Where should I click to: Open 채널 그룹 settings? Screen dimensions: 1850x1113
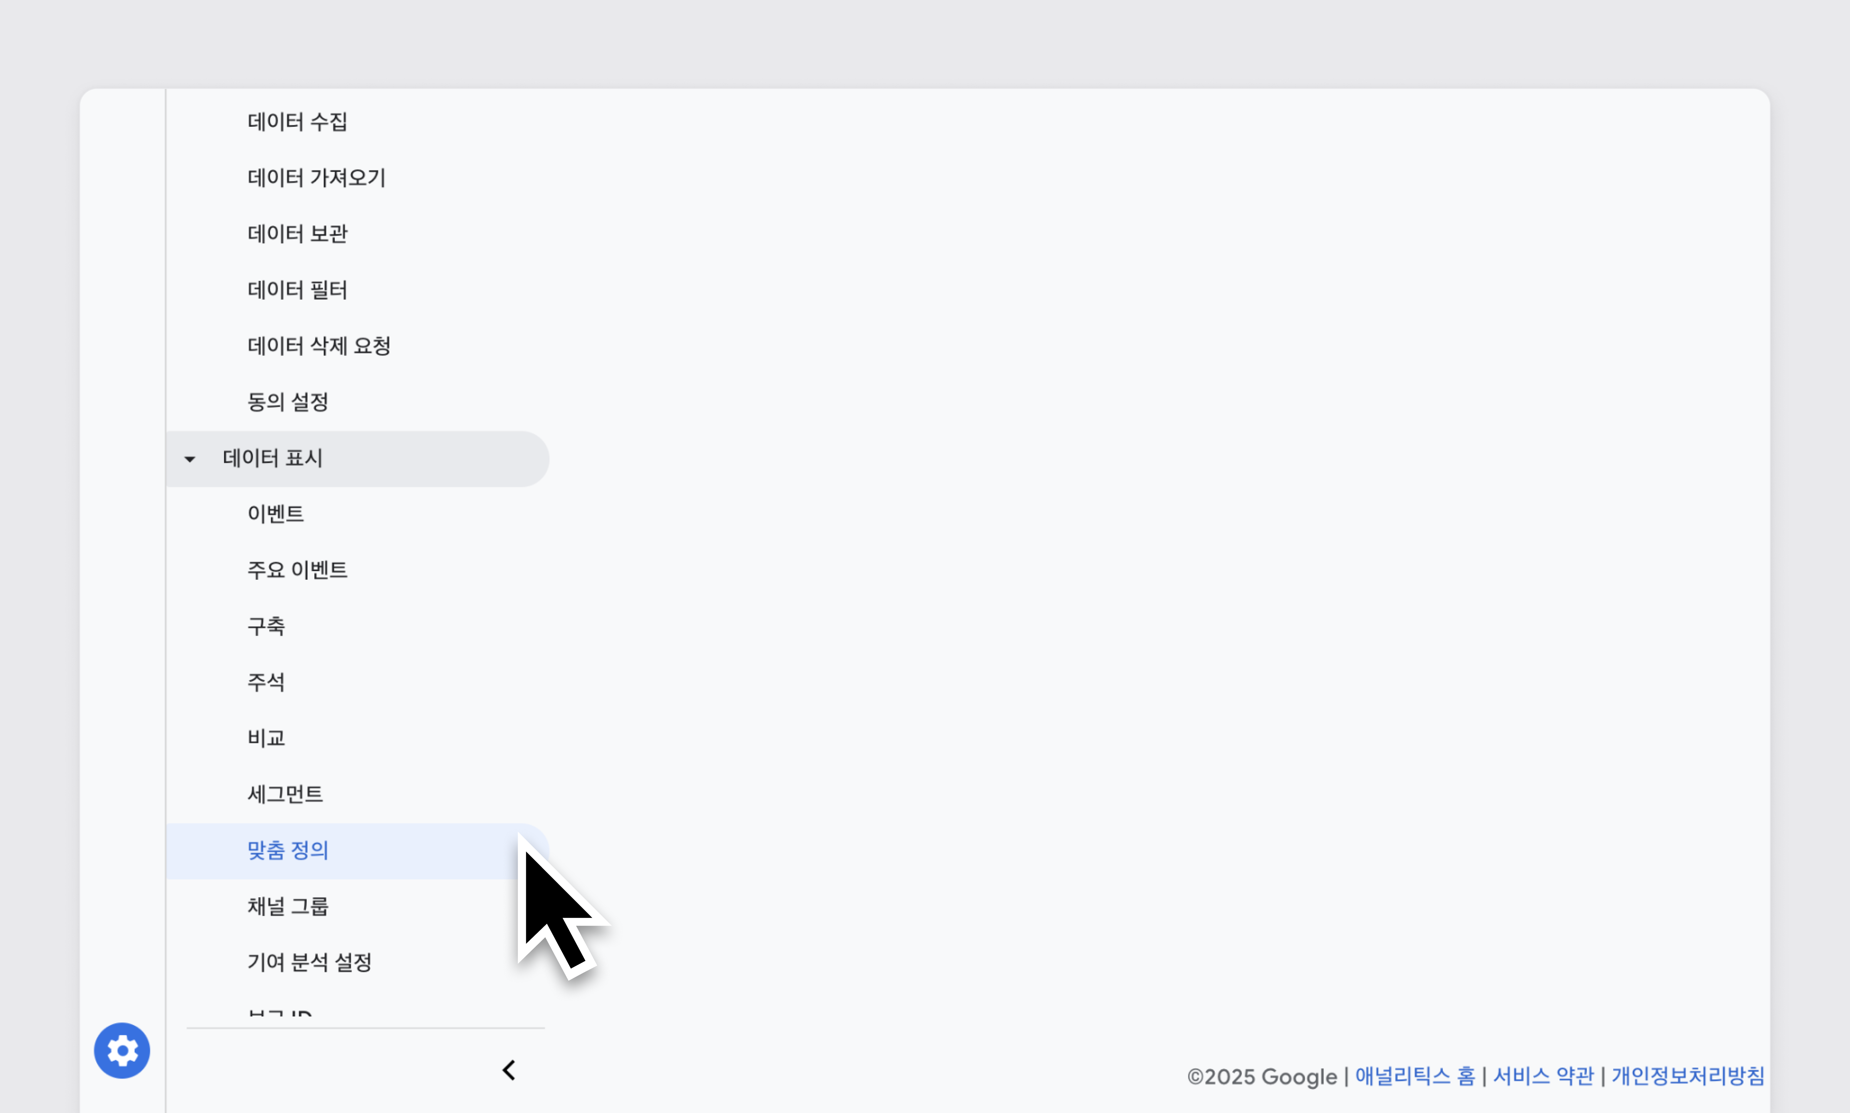coord(287,907)
